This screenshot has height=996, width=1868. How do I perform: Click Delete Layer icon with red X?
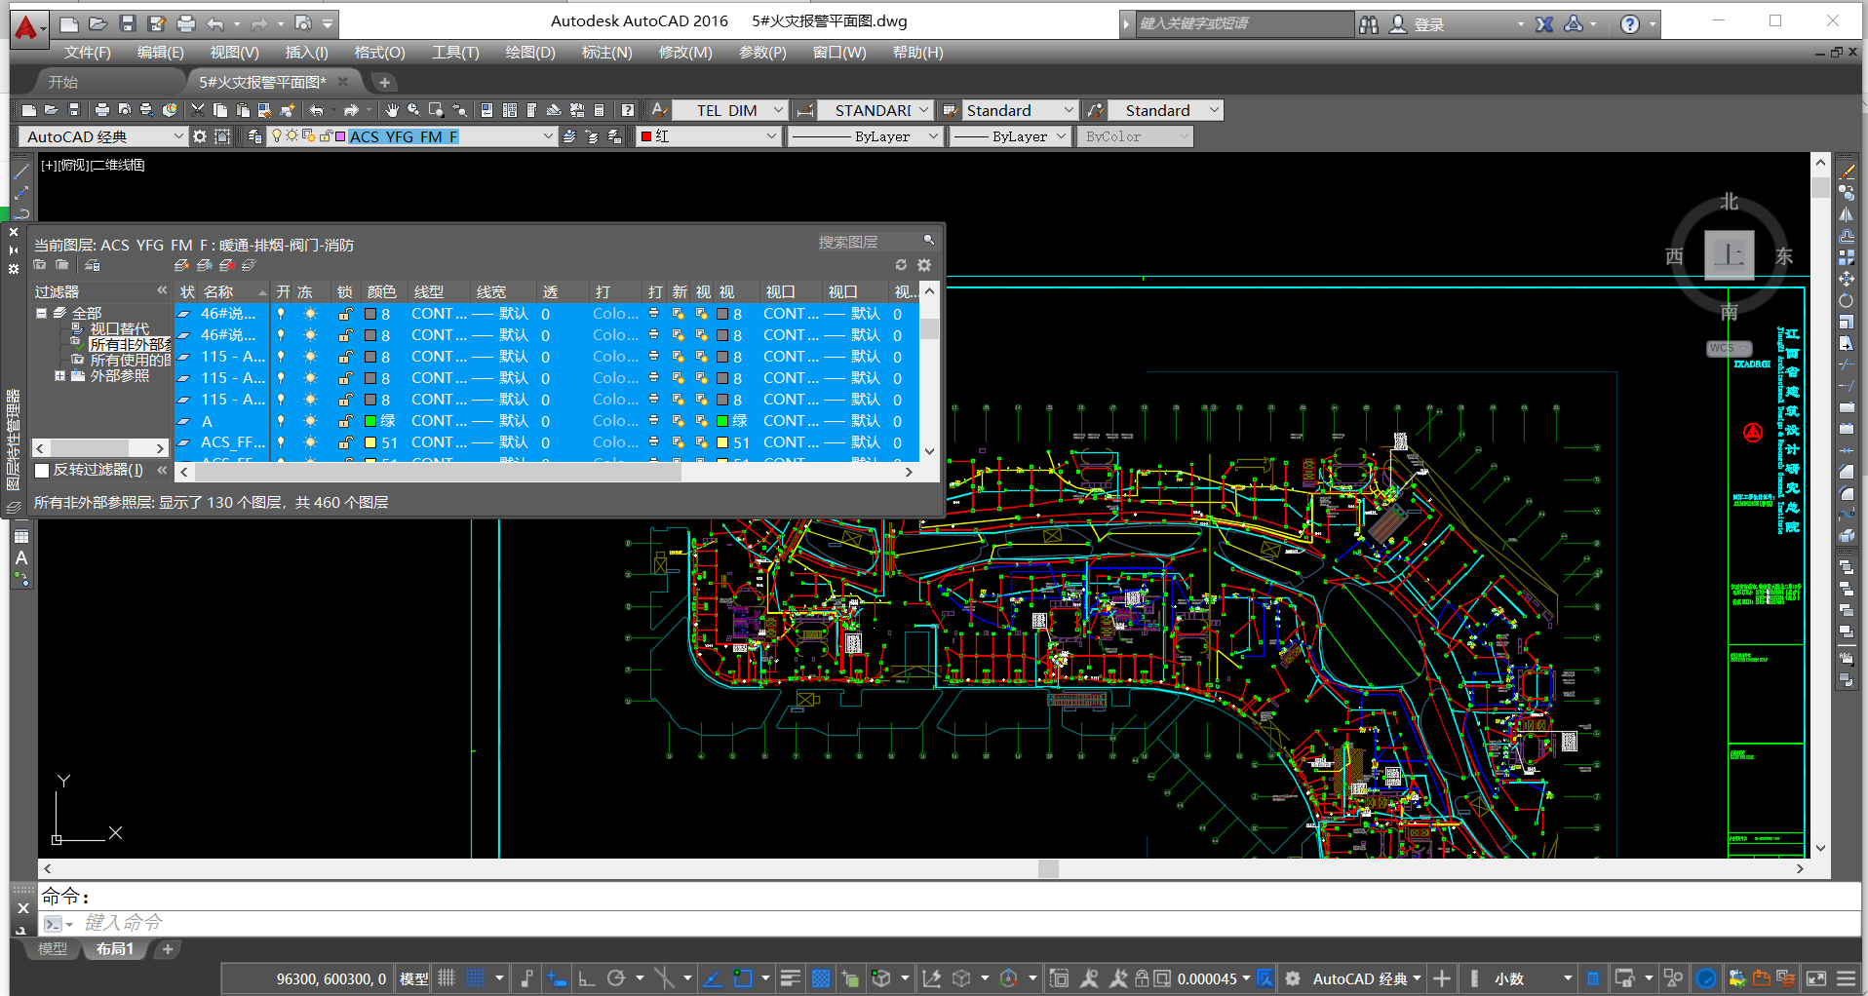click(226, 265)
